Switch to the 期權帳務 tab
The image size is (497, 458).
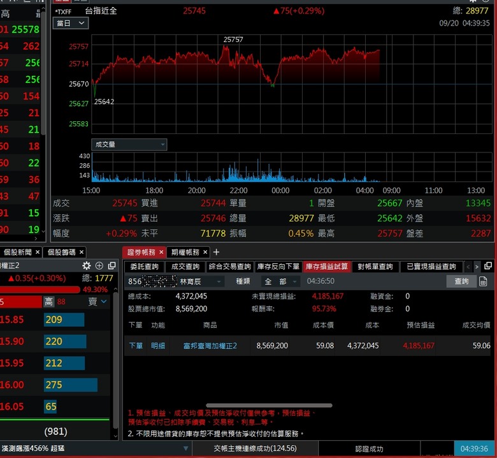pos(185,252)
